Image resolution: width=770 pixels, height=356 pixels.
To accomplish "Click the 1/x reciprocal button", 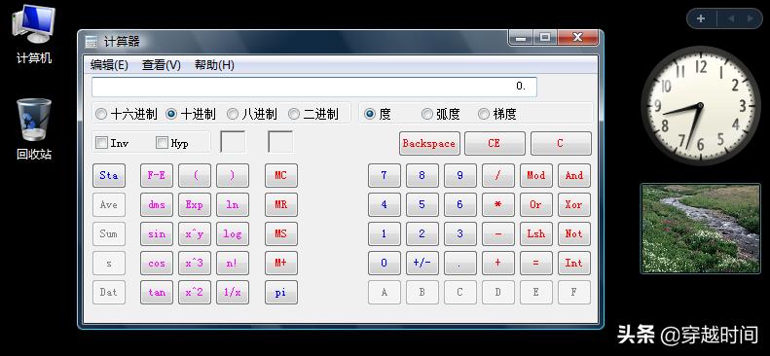I will click(233, 292).
